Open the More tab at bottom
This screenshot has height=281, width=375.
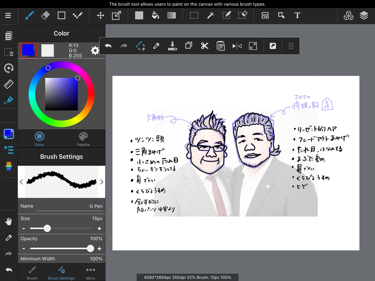91,273
